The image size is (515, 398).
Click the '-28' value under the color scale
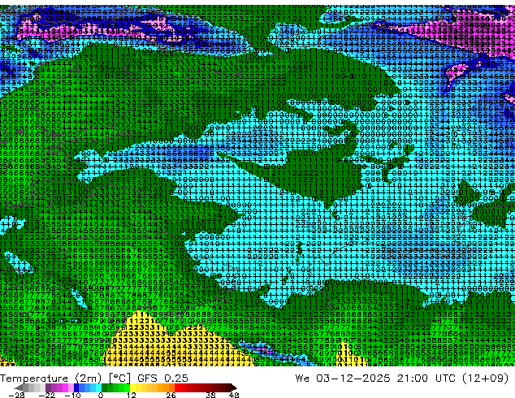(16, 395)
